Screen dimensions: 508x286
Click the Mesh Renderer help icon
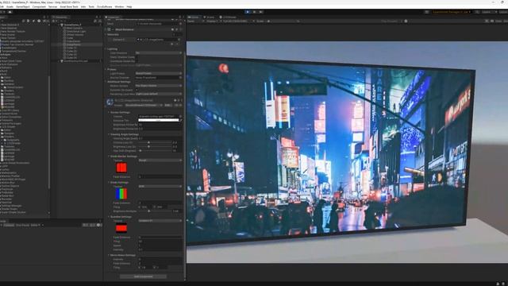click(x=173, y=29)
